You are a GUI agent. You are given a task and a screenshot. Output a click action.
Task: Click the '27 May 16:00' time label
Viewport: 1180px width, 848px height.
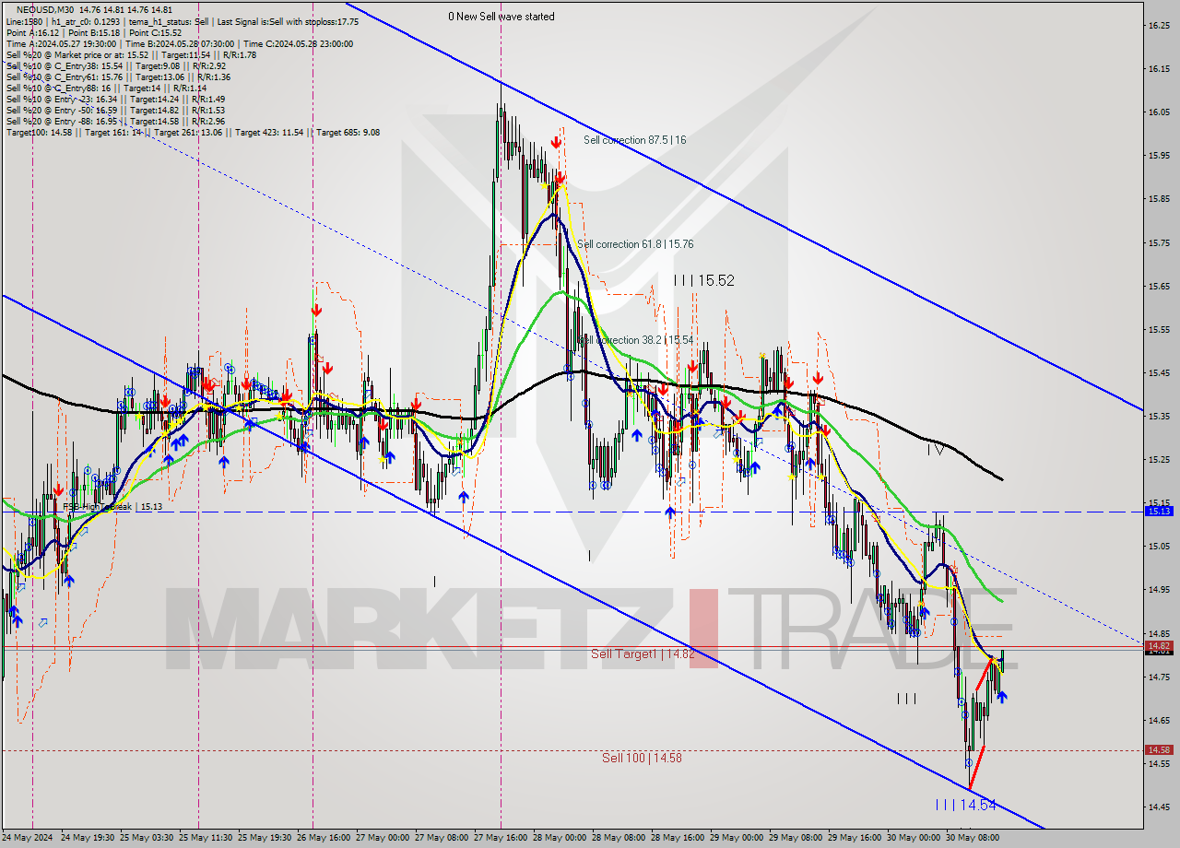500,838
